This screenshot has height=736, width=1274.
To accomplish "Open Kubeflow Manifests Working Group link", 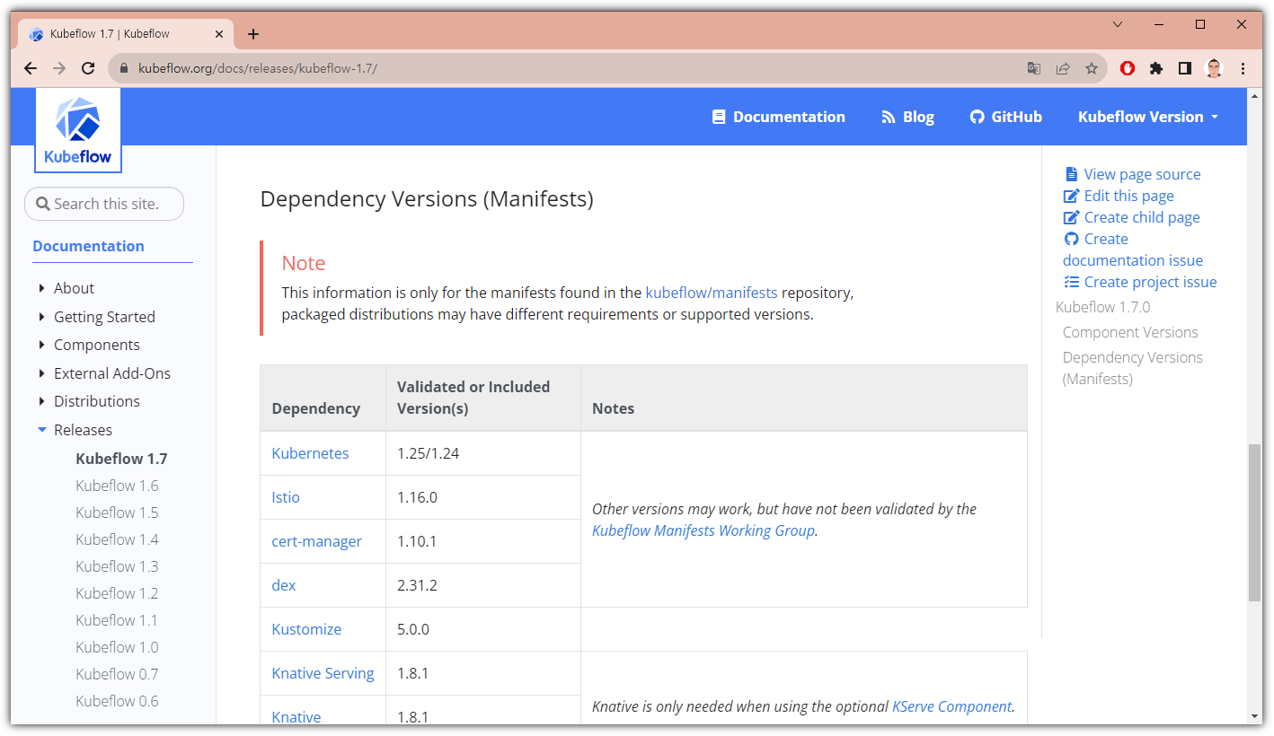I will 703,530.
